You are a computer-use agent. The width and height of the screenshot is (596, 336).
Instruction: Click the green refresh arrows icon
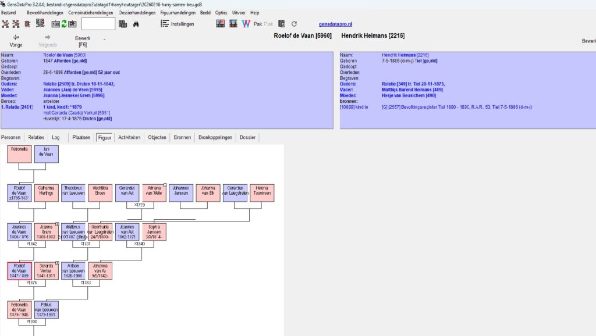click(x=64, y=24)
